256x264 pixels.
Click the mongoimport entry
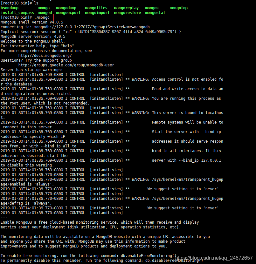coord(97,13)
